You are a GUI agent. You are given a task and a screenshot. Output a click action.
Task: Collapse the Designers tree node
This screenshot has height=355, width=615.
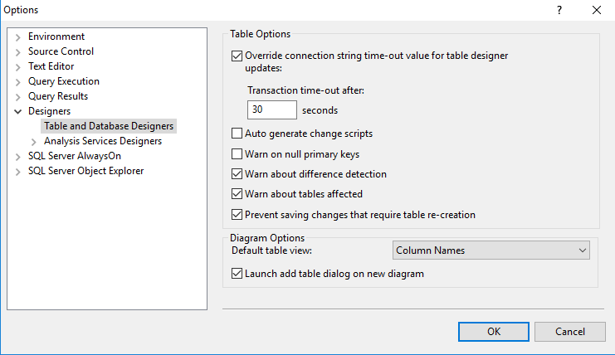17,112
